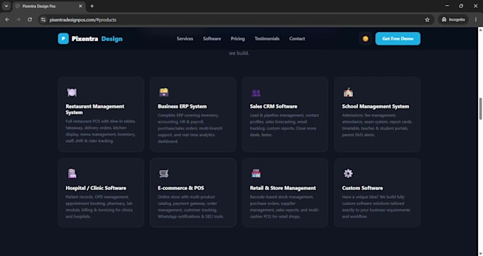Toggle the light/dark theme sun button
The image size is (483, 256).
365,39
